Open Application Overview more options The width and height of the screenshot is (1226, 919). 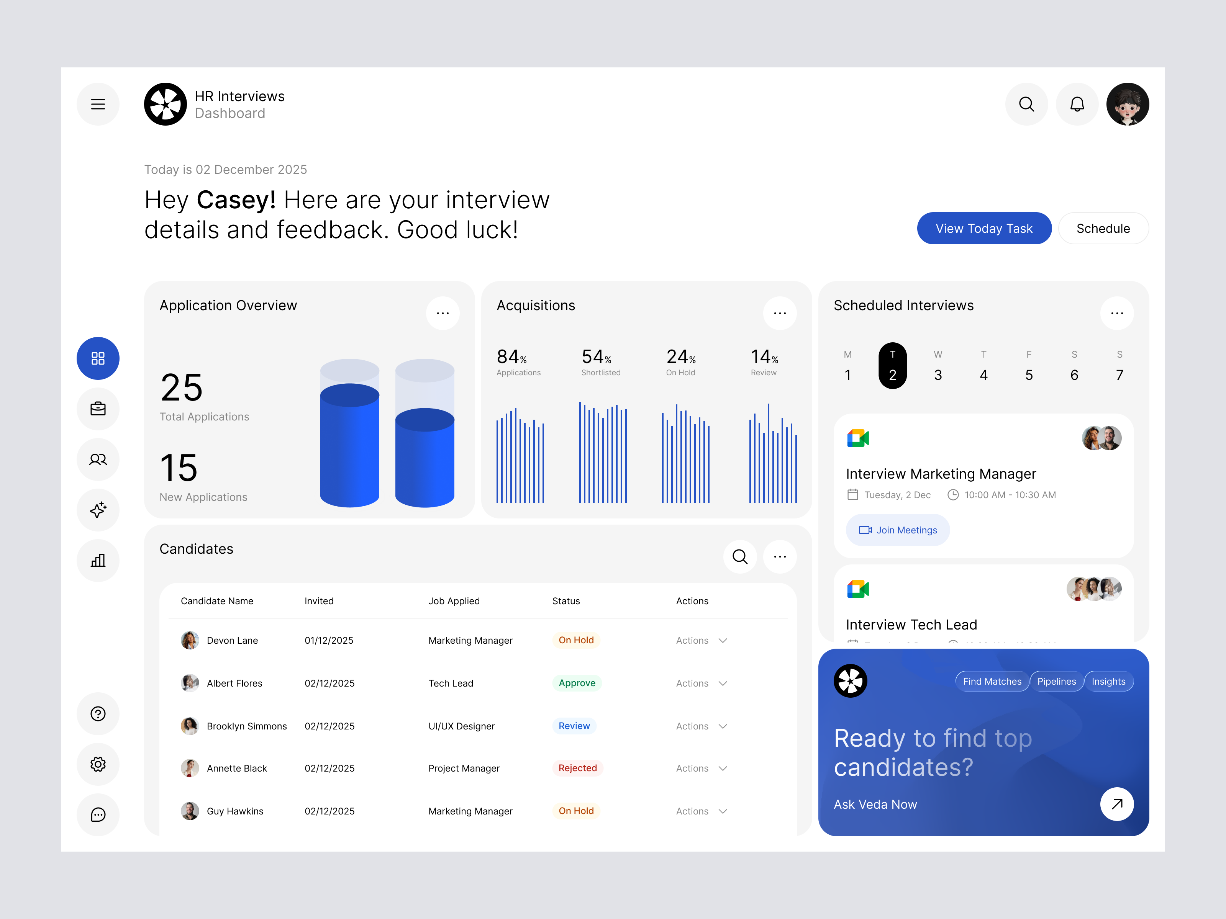442,313
